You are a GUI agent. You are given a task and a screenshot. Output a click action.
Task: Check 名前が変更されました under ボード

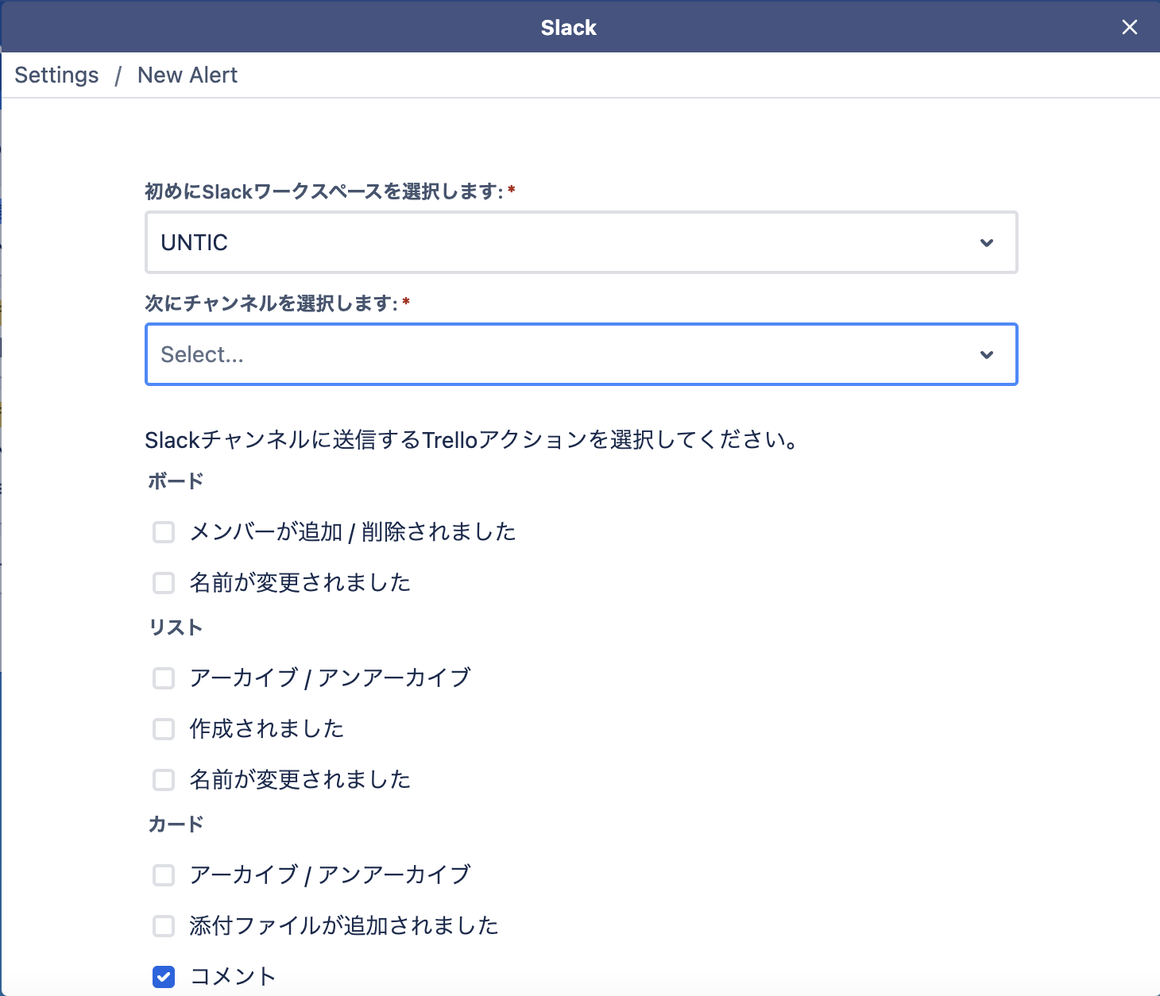click(x=164, y=583)
